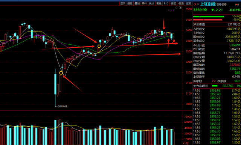241x145 pixels.
Task: Open the 事件 events button
Action: (x=144, y=3)
